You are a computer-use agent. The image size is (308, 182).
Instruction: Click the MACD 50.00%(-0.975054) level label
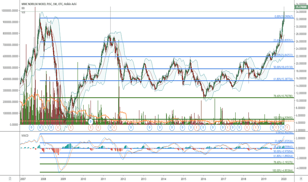pos(283,151)
